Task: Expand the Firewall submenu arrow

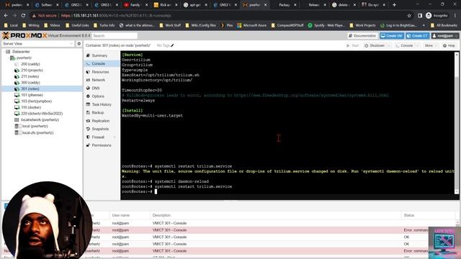Action: click(115, 137)
